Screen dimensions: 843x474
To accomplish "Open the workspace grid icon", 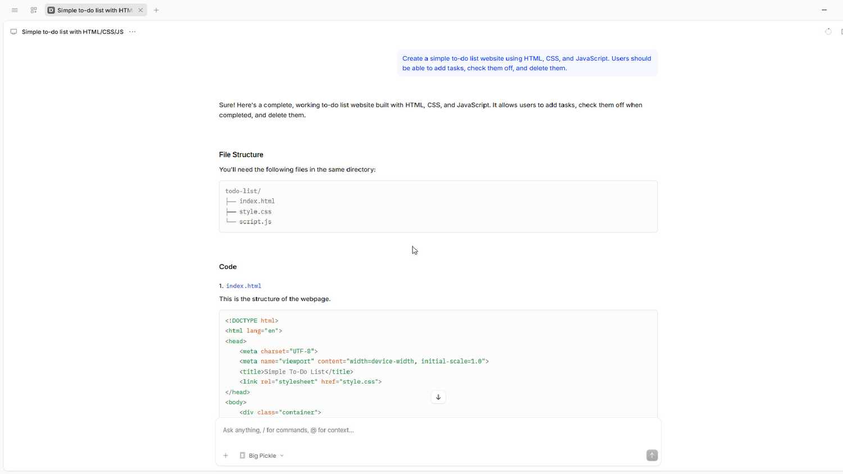I will point(34,10).
